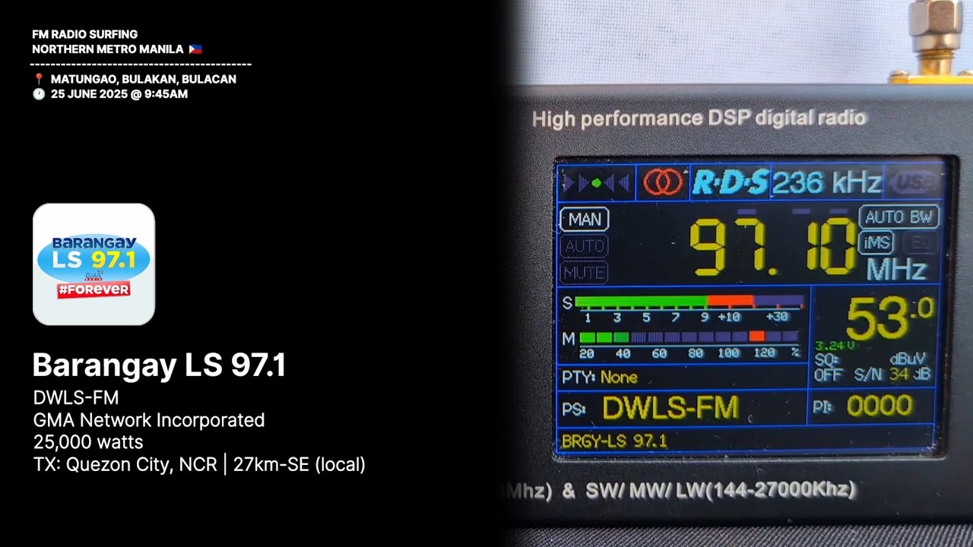Click the FM RADIO SURFING heading

(85, 34)
